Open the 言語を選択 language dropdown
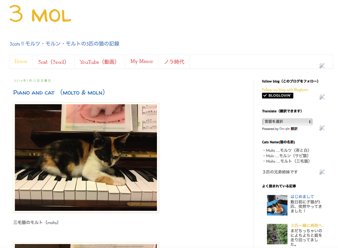 pos(287,122)
